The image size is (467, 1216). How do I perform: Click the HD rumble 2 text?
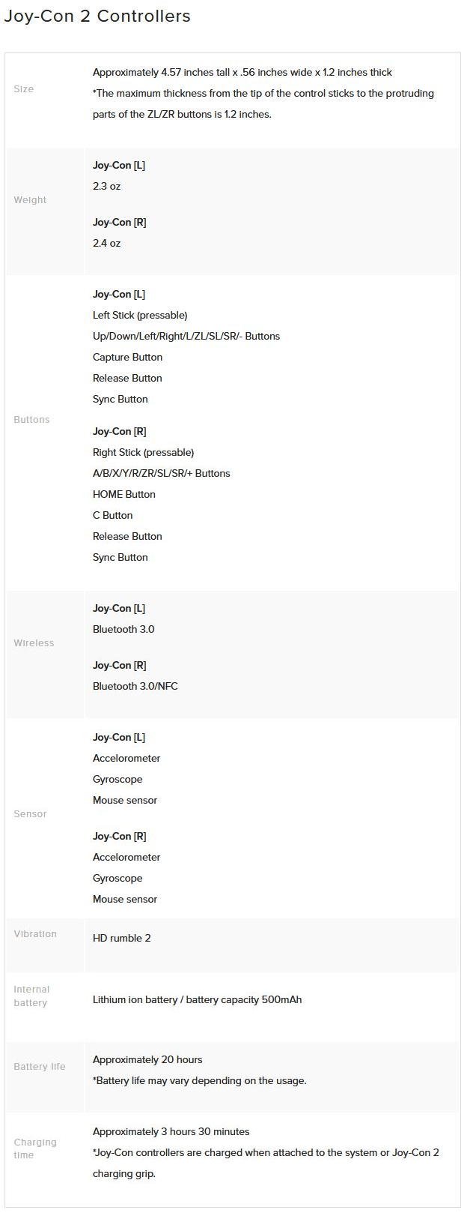pos(121,939)
